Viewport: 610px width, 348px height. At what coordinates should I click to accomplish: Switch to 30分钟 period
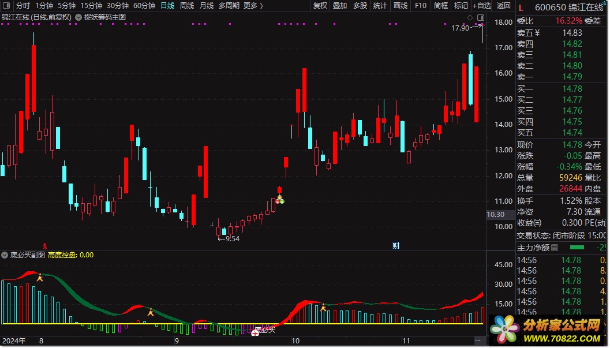pos(118,6)
